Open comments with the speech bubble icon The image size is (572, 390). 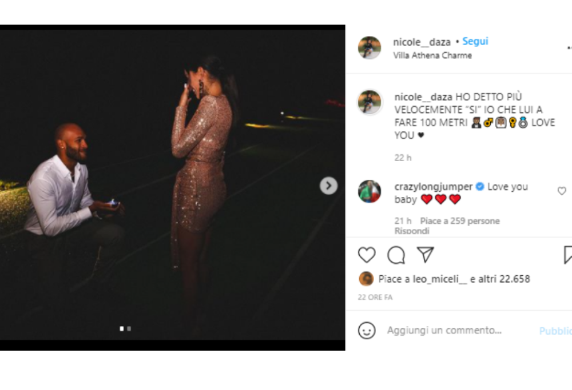pos(396,255)
